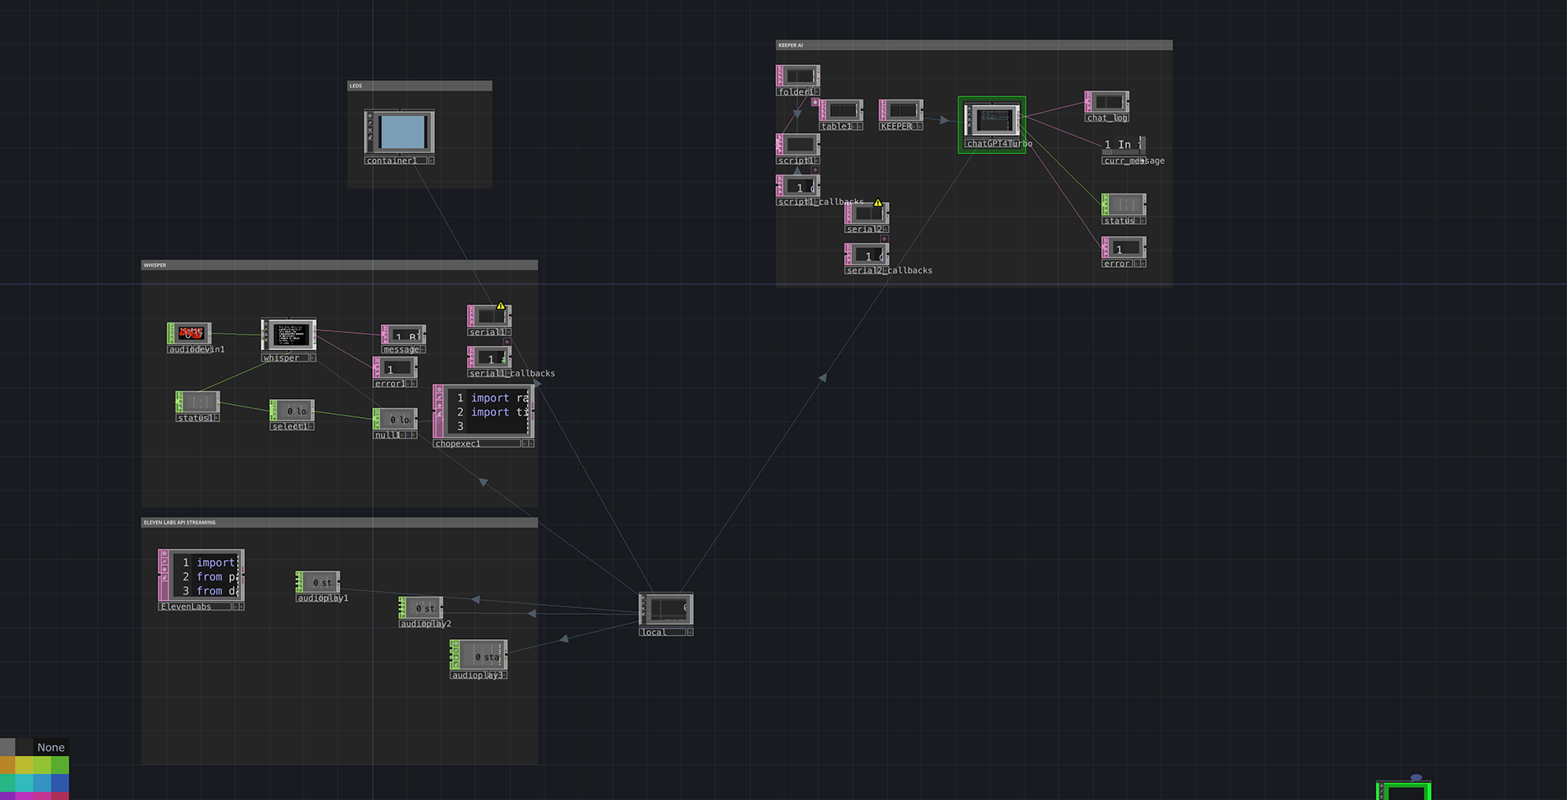Select the null1 CHOP node
The width and height of the screenshot is (1567, 800).
coord(395,419)
